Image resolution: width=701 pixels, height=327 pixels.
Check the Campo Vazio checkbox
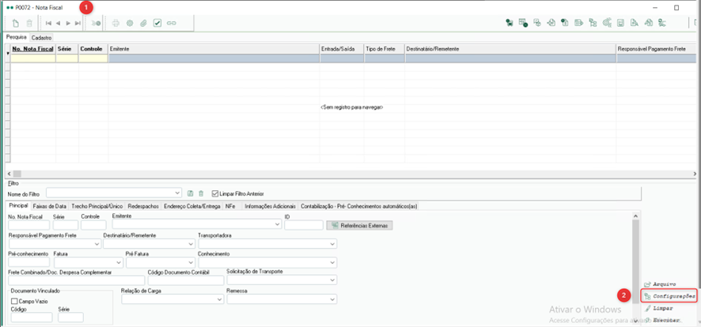tap(14, 301)
